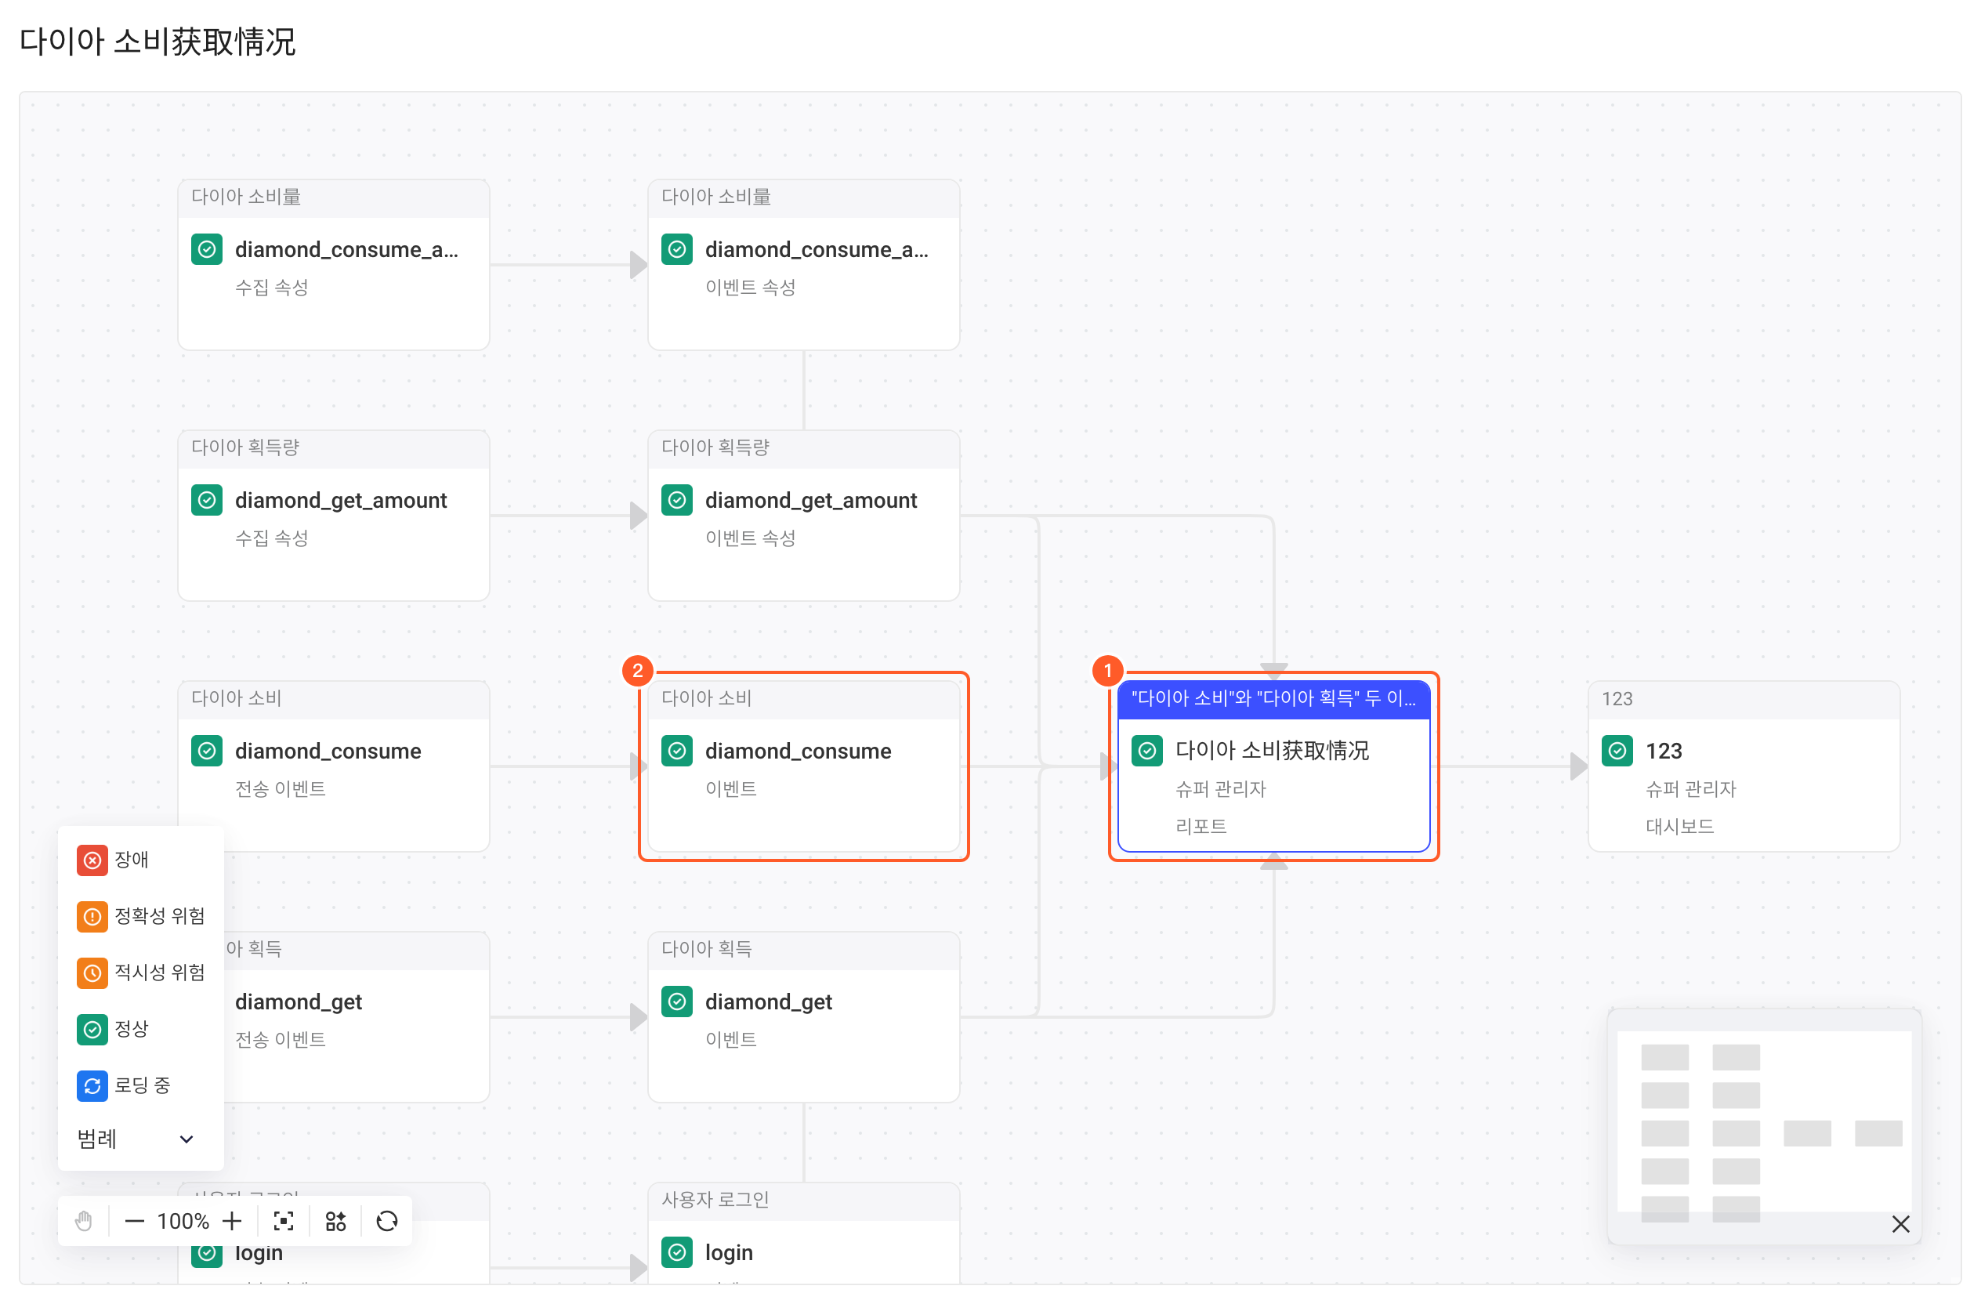Select the hand pan tool
Image resolution: width=1981 pixels, height=1304 pixels.
(84, 1221)
